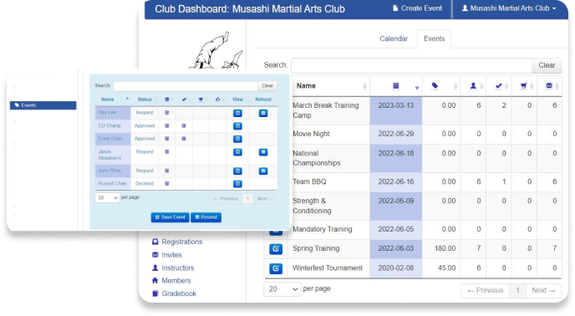Toggle invite check mark for Billy Lee
575x316 pixels.
pyautogui.click(x=167, y=113)
